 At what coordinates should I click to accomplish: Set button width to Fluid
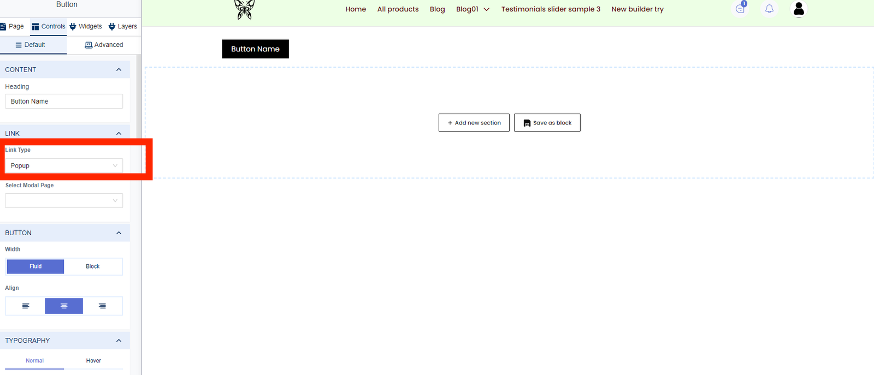coord(36,266)
